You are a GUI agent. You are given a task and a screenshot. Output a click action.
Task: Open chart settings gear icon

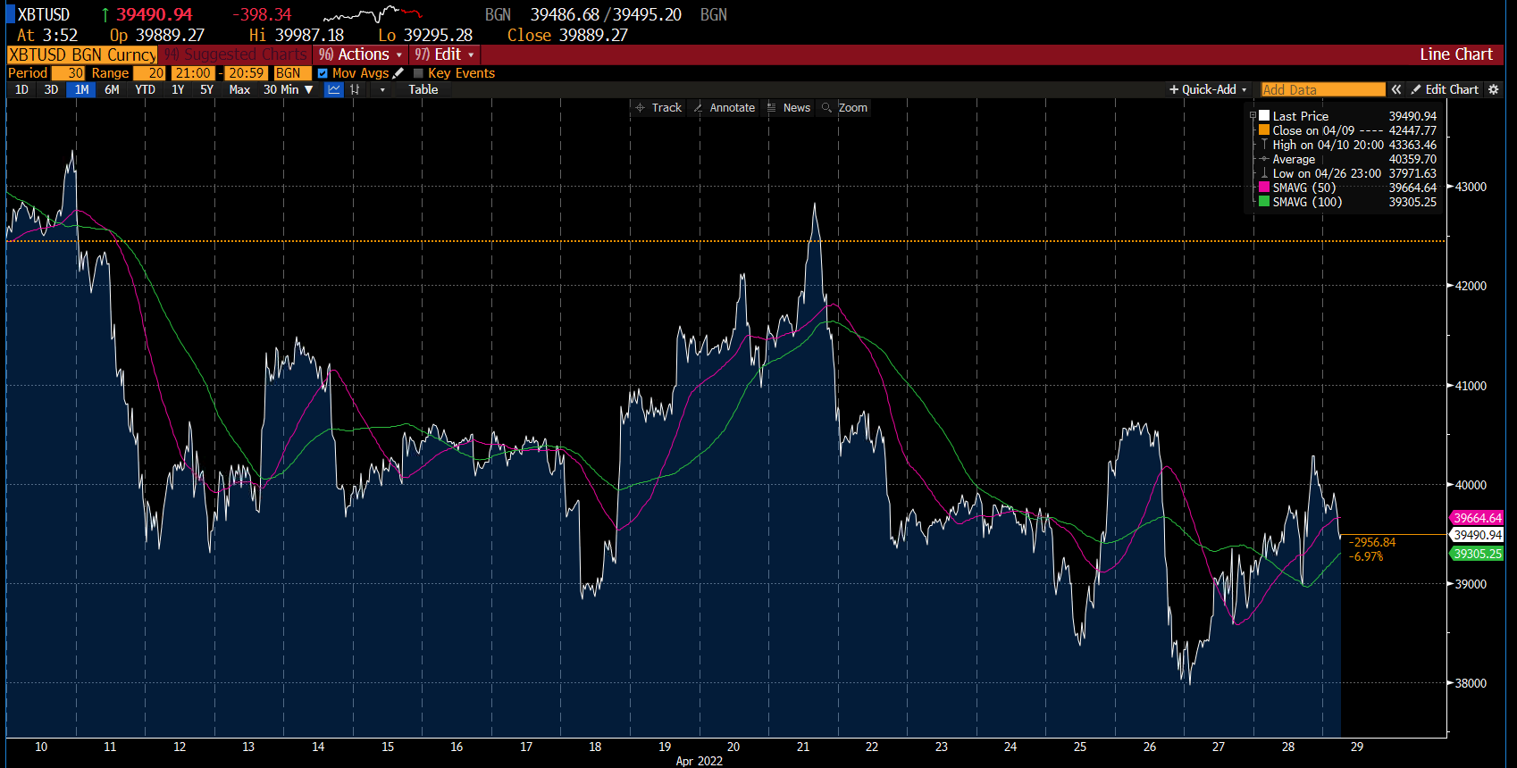[x=1493, y=89]
